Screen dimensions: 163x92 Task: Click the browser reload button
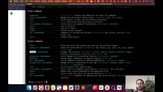pos(17,8)
